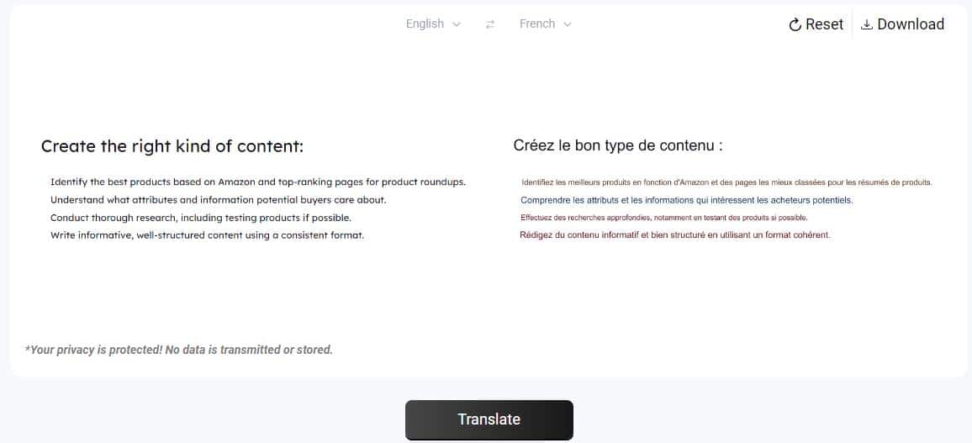972x443 pixels.
Task: Click the 'Identifiez les meilleurs produits' translated line
Action: tap(726, 182)
